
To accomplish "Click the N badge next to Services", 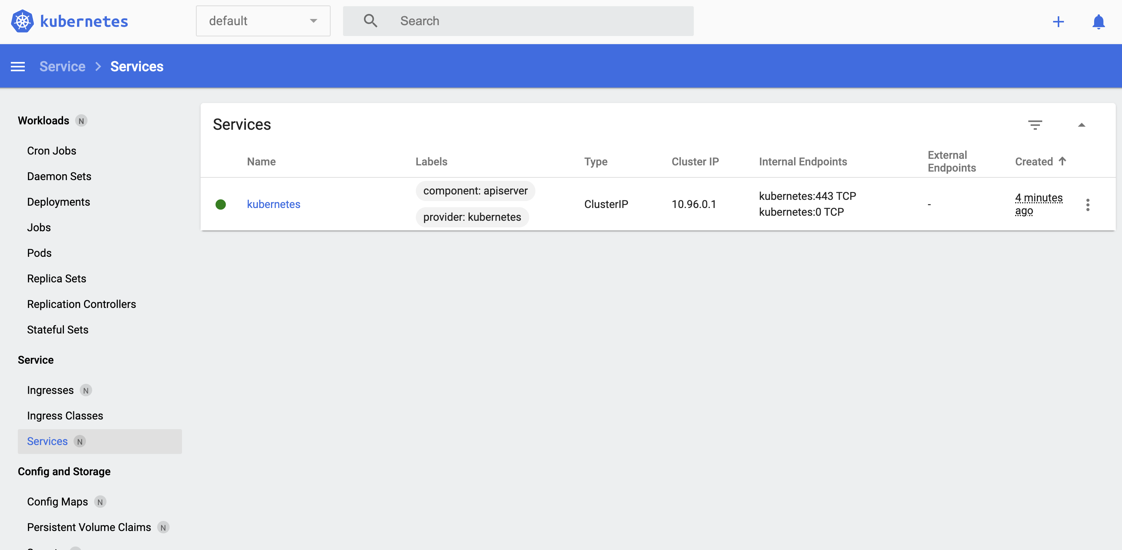I will pyautogui.click(x=80, y=442).
